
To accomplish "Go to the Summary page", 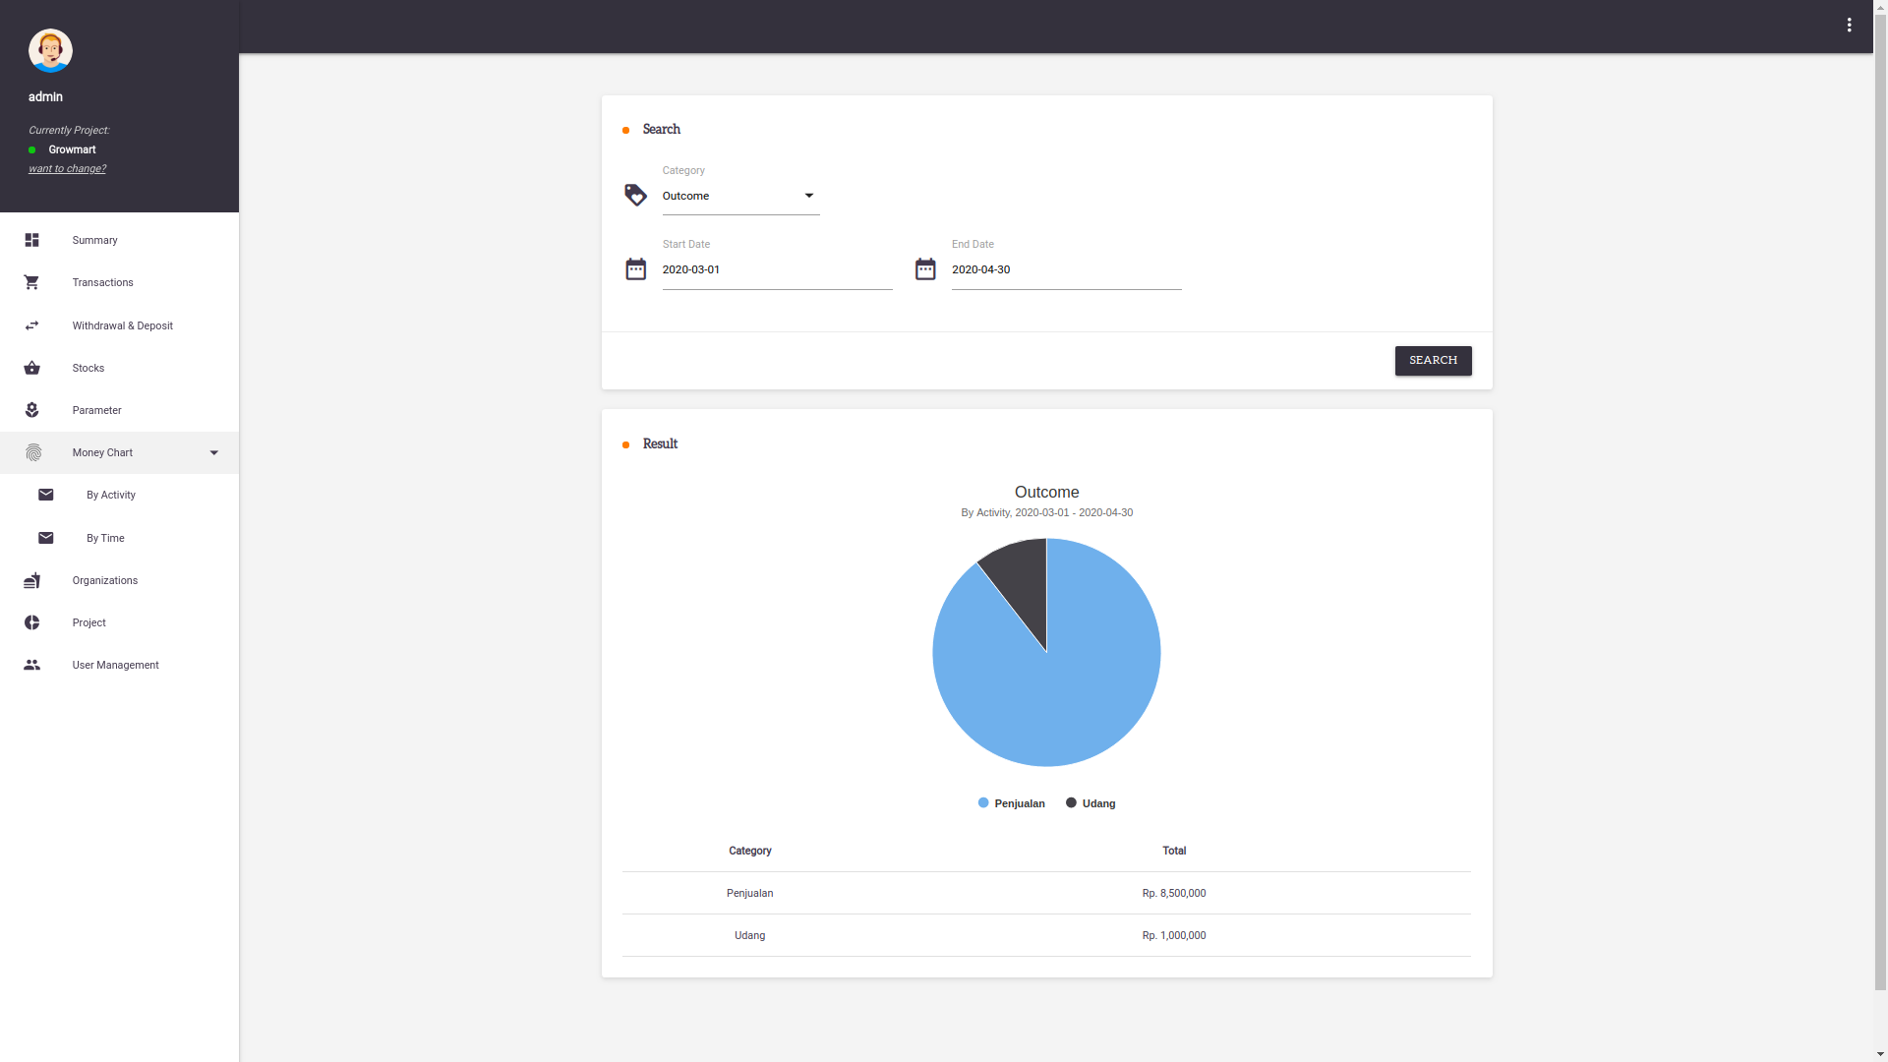I will tap(94, 241).
